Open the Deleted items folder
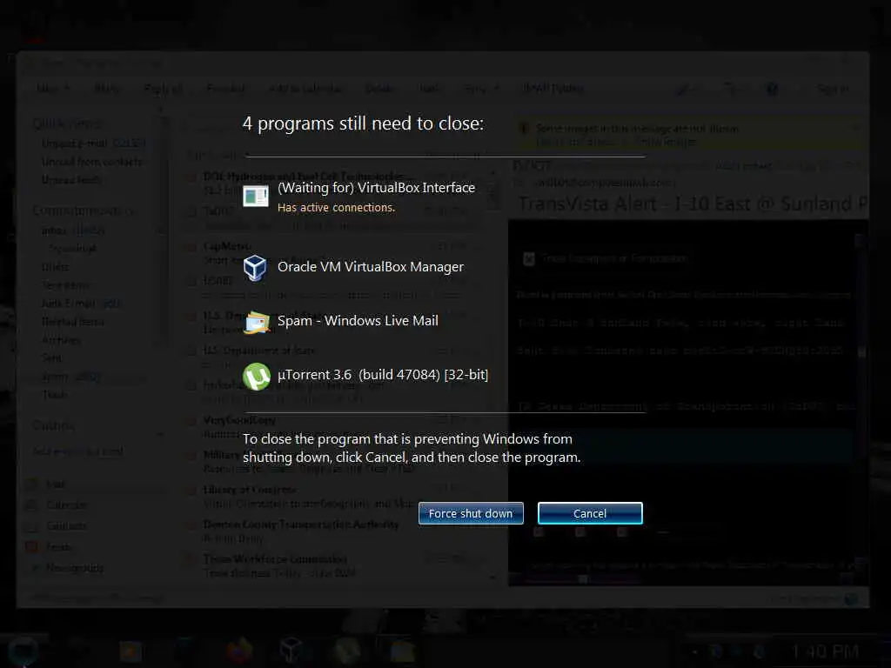The width and height of the screenshot is (891, 668). 73,322
